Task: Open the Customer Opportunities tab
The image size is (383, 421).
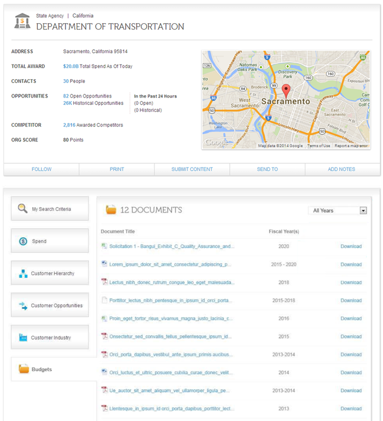Action: [x=50, y=305]
